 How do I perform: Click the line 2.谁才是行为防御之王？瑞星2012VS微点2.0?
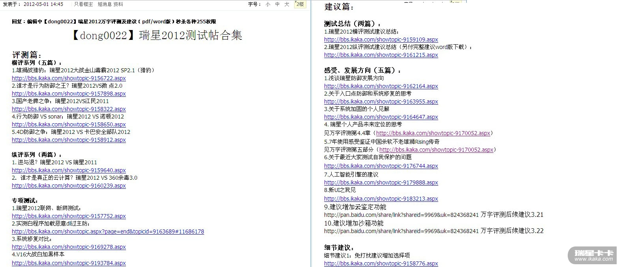[67, 86]
